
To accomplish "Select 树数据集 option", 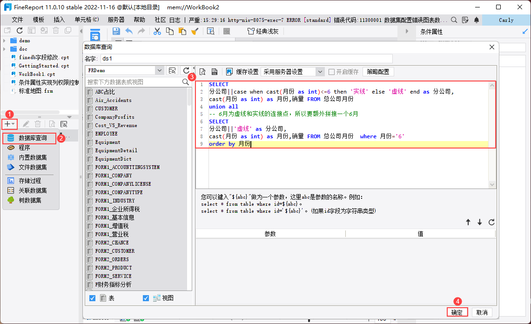I will coord(30,201).
